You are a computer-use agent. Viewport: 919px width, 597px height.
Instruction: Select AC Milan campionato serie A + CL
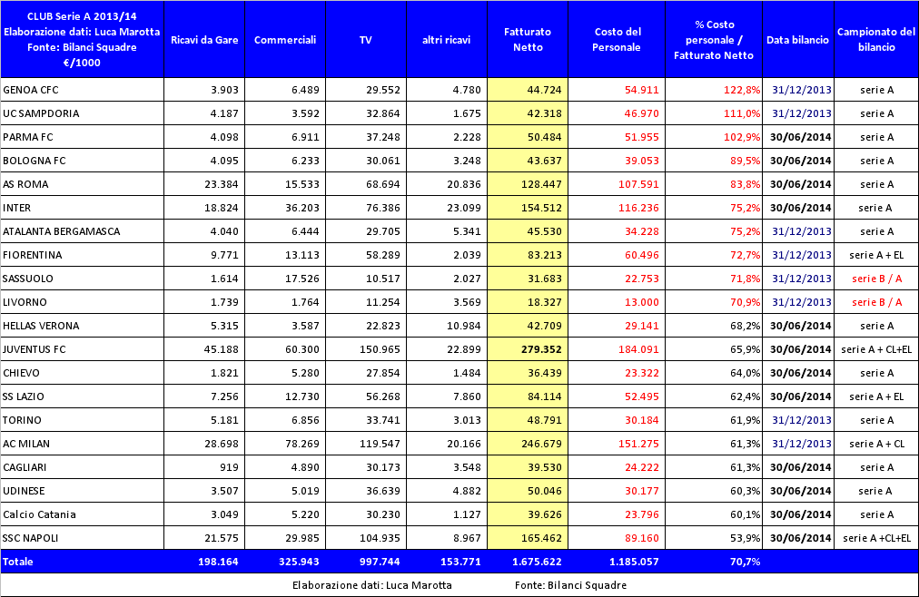click(x=876, y=444)
